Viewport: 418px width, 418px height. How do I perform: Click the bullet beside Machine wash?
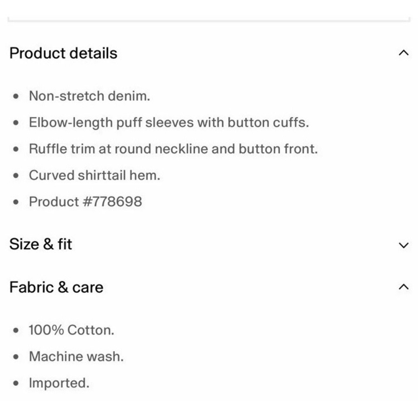(x=16, y=357)
